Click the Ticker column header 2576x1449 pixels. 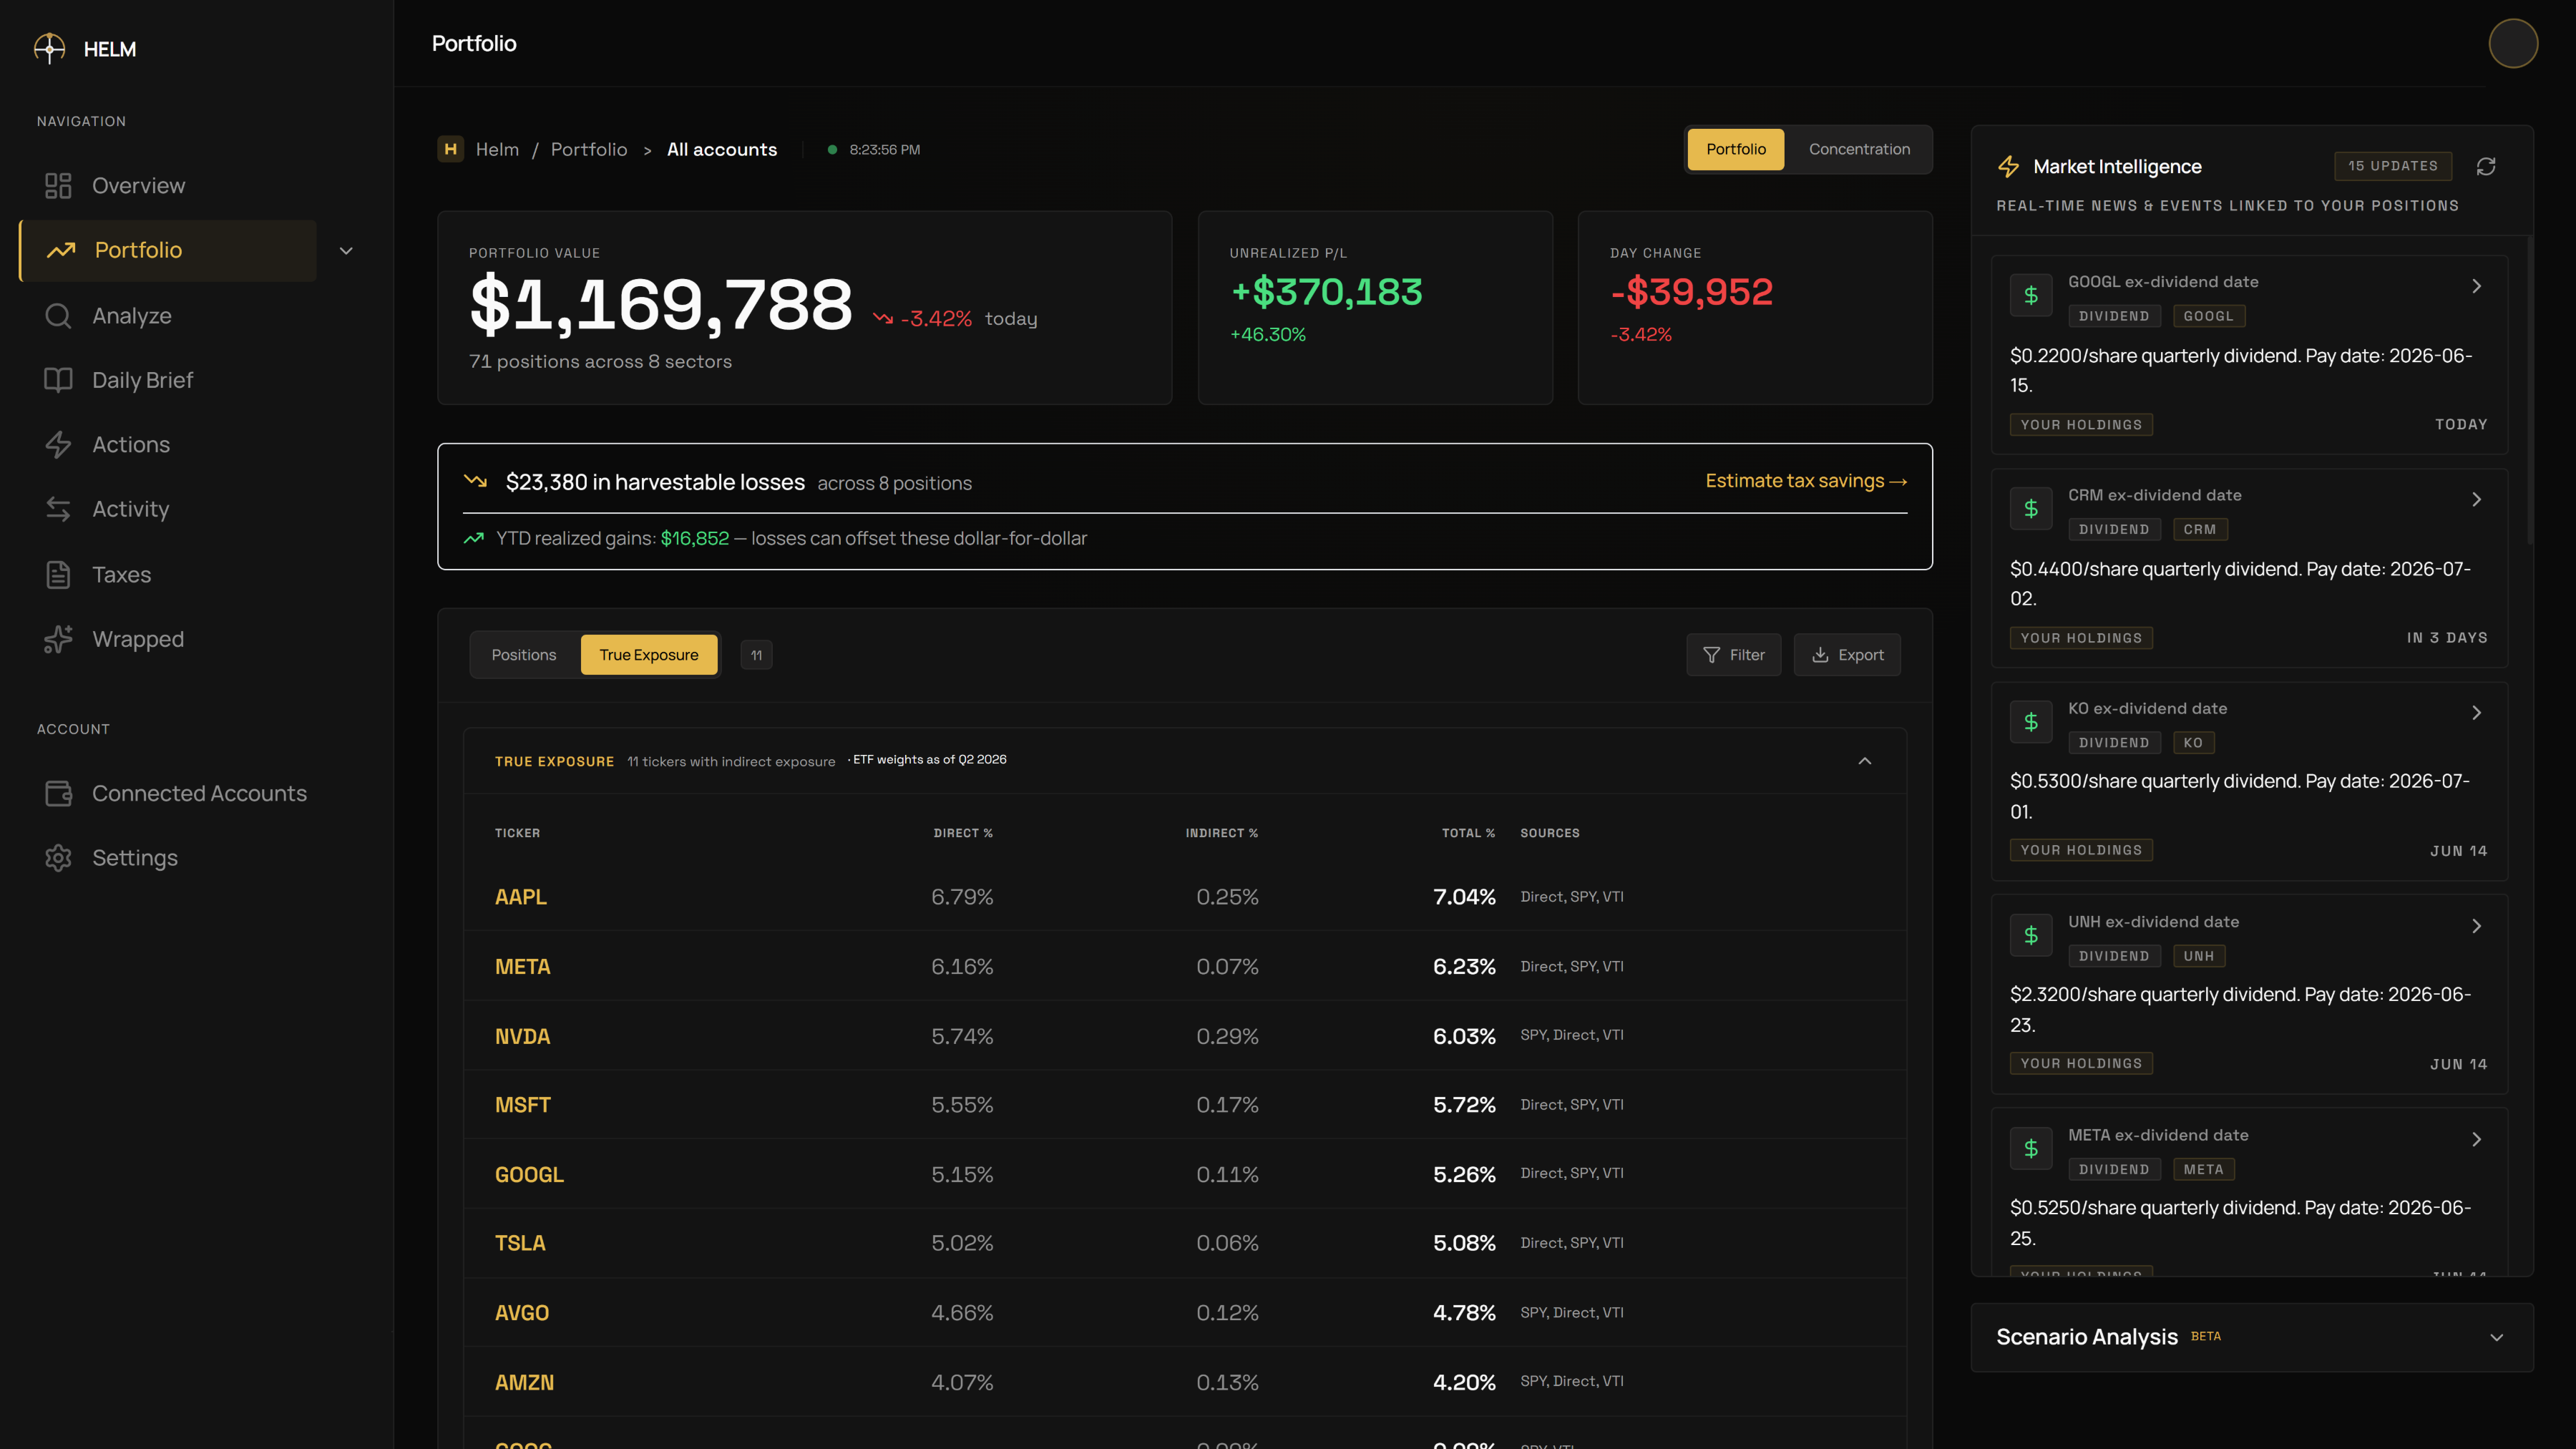pos(517,833)
